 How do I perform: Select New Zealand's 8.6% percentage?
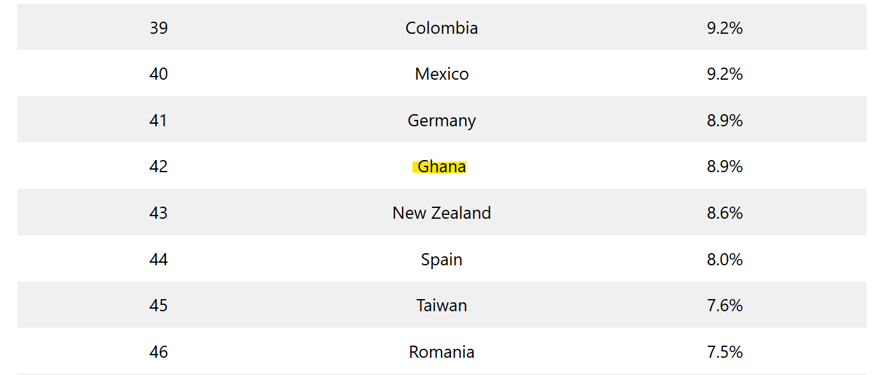tap(725, 213)
